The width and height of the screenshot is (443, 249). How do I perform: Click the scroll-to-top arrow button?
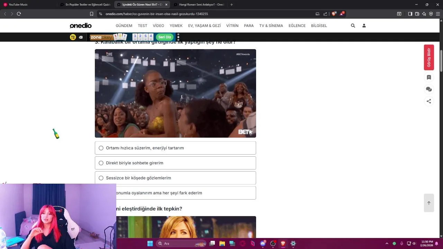point(429,203)
